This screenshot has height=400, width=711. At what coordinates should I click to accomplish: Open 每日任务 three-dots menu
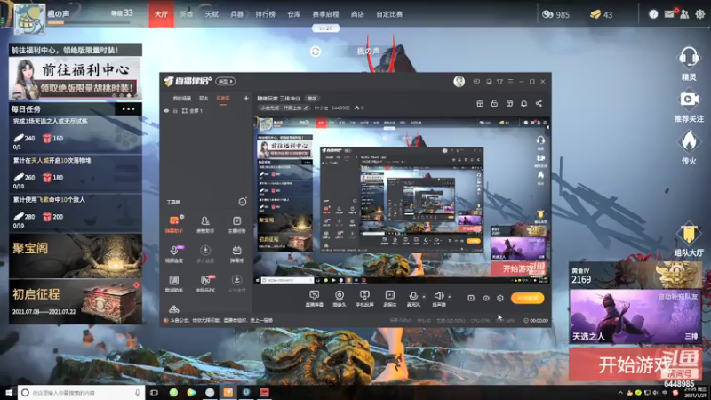pyautogui.click(x=128, y=108)
